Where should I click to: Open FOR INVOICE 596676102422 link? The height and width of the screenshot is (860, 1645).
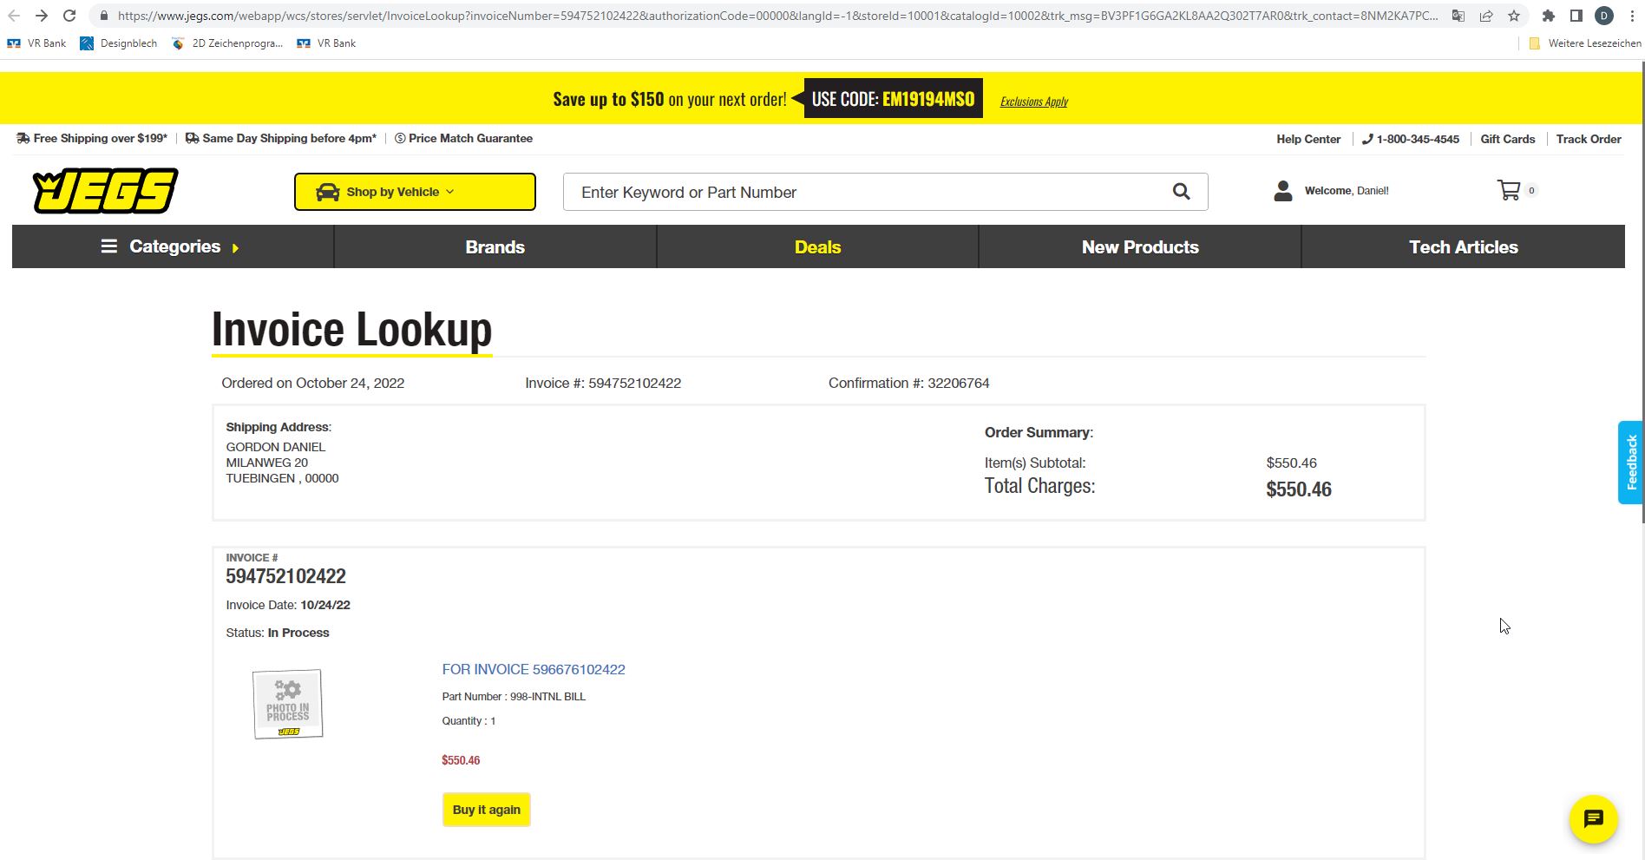point(533,669)
